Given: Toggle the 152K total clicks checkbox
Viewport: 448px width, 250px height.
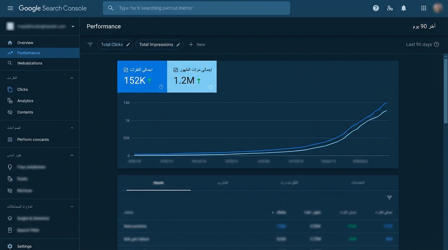Looking at the screenshot, I should point(126,70).
